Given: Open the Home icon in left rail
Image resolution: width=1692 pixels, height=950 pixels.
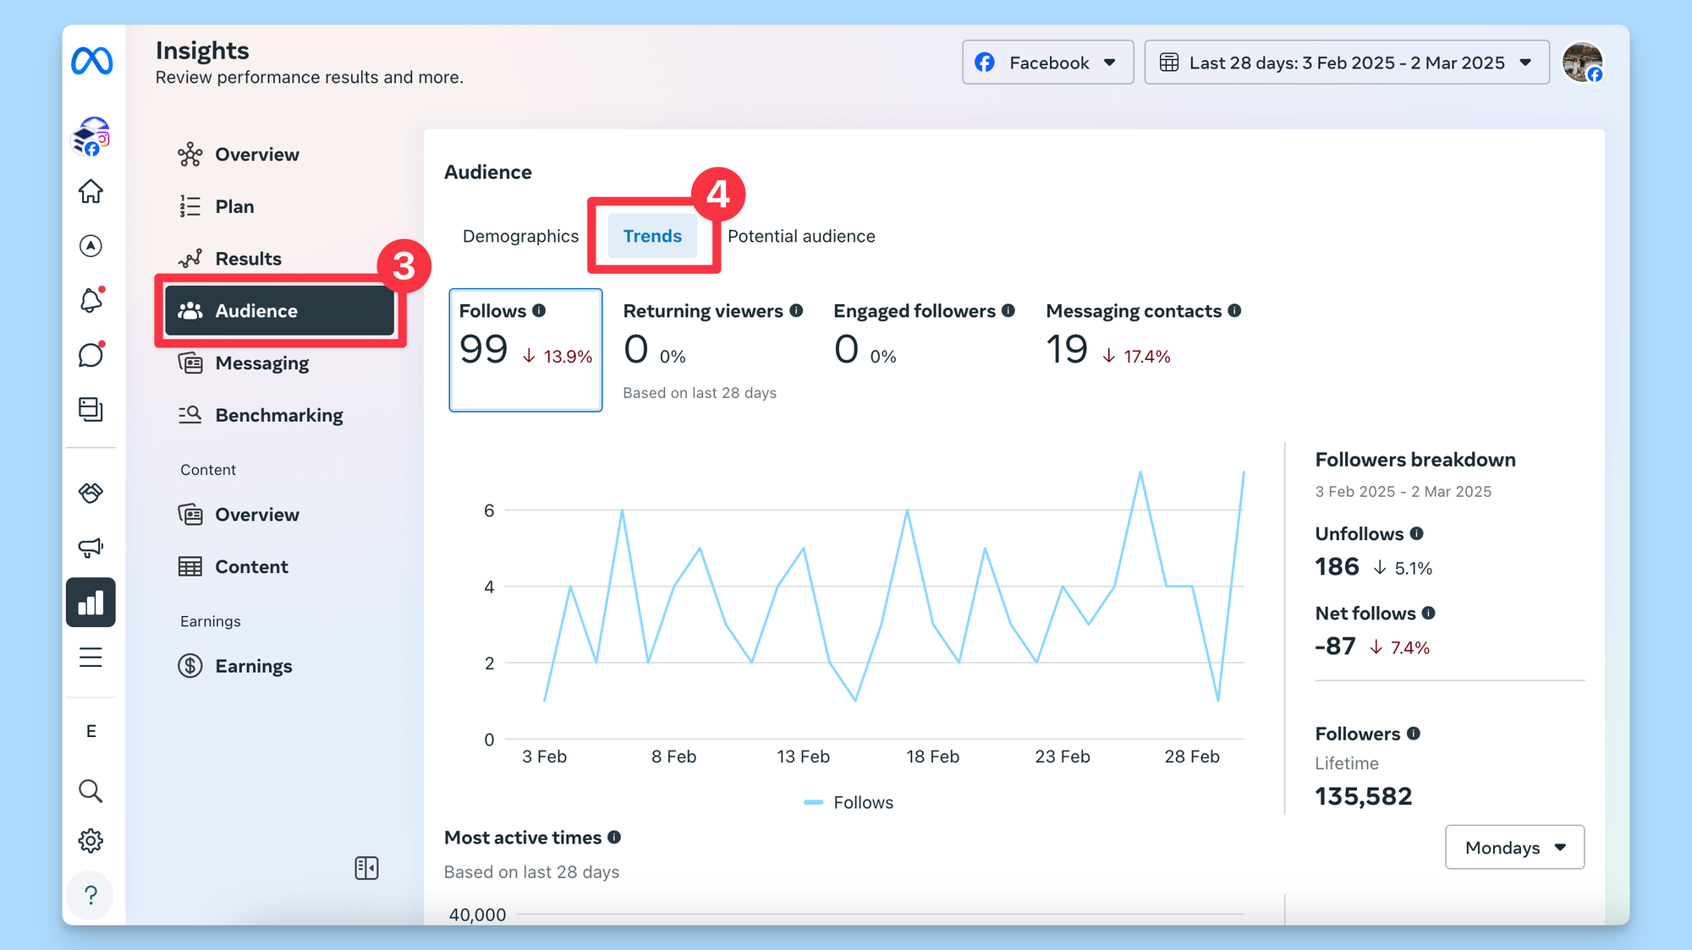Looking at the screenshot, I should pos(91,191).
